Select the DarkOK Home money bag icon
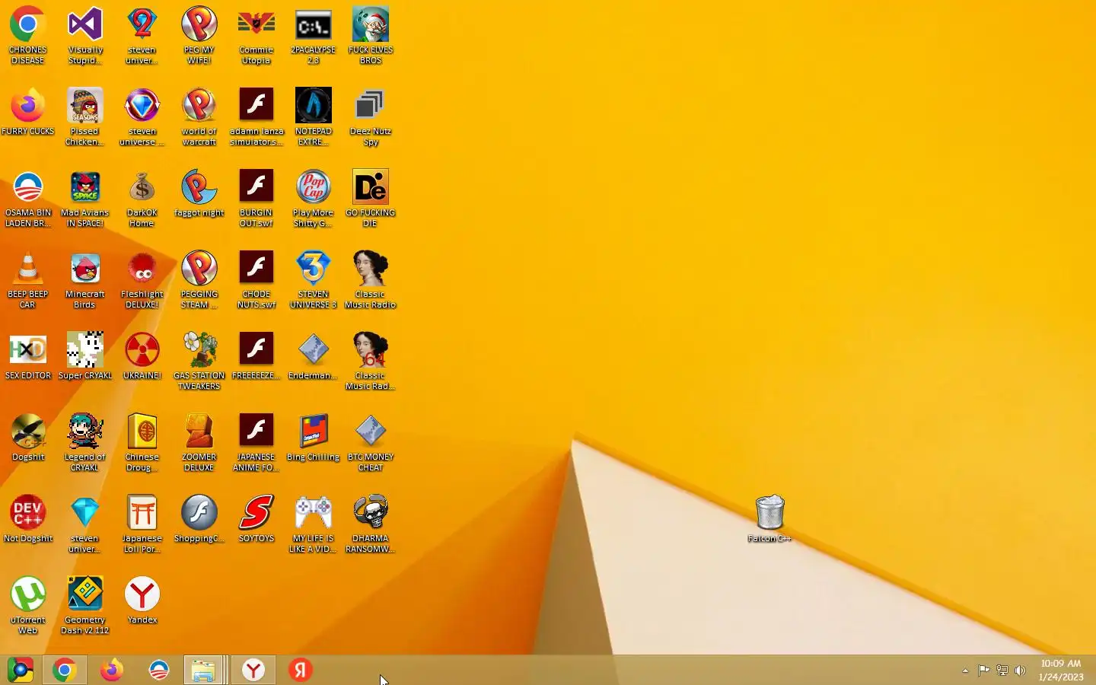 pyautogui.click(x=142, y=198)
